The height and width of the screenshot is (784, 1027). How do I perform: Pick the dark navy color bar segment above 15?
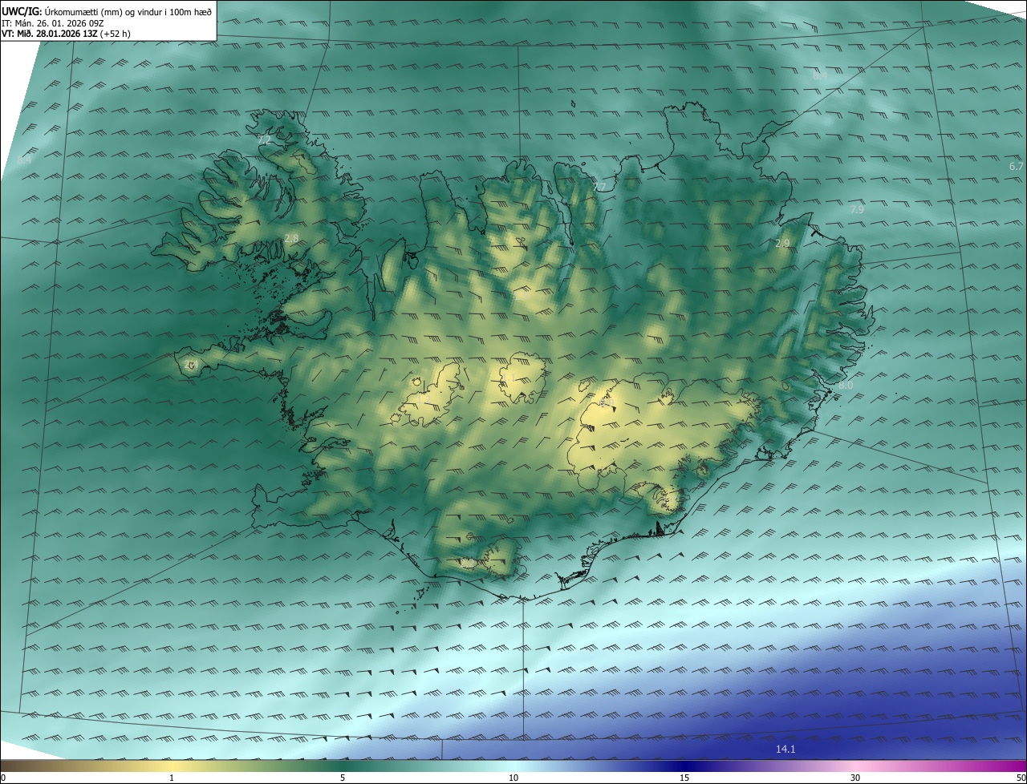684,766
